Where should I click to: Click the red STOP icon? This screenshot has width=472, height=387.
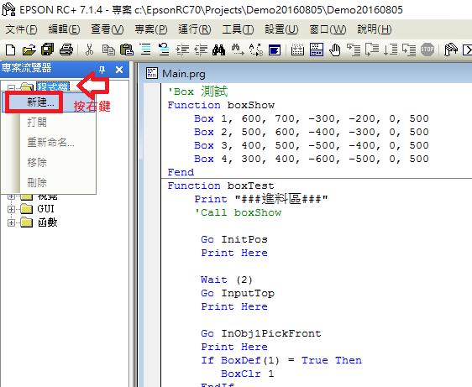(427, 50)
